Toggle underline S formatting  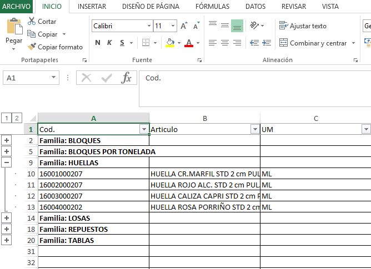point(122,43)
